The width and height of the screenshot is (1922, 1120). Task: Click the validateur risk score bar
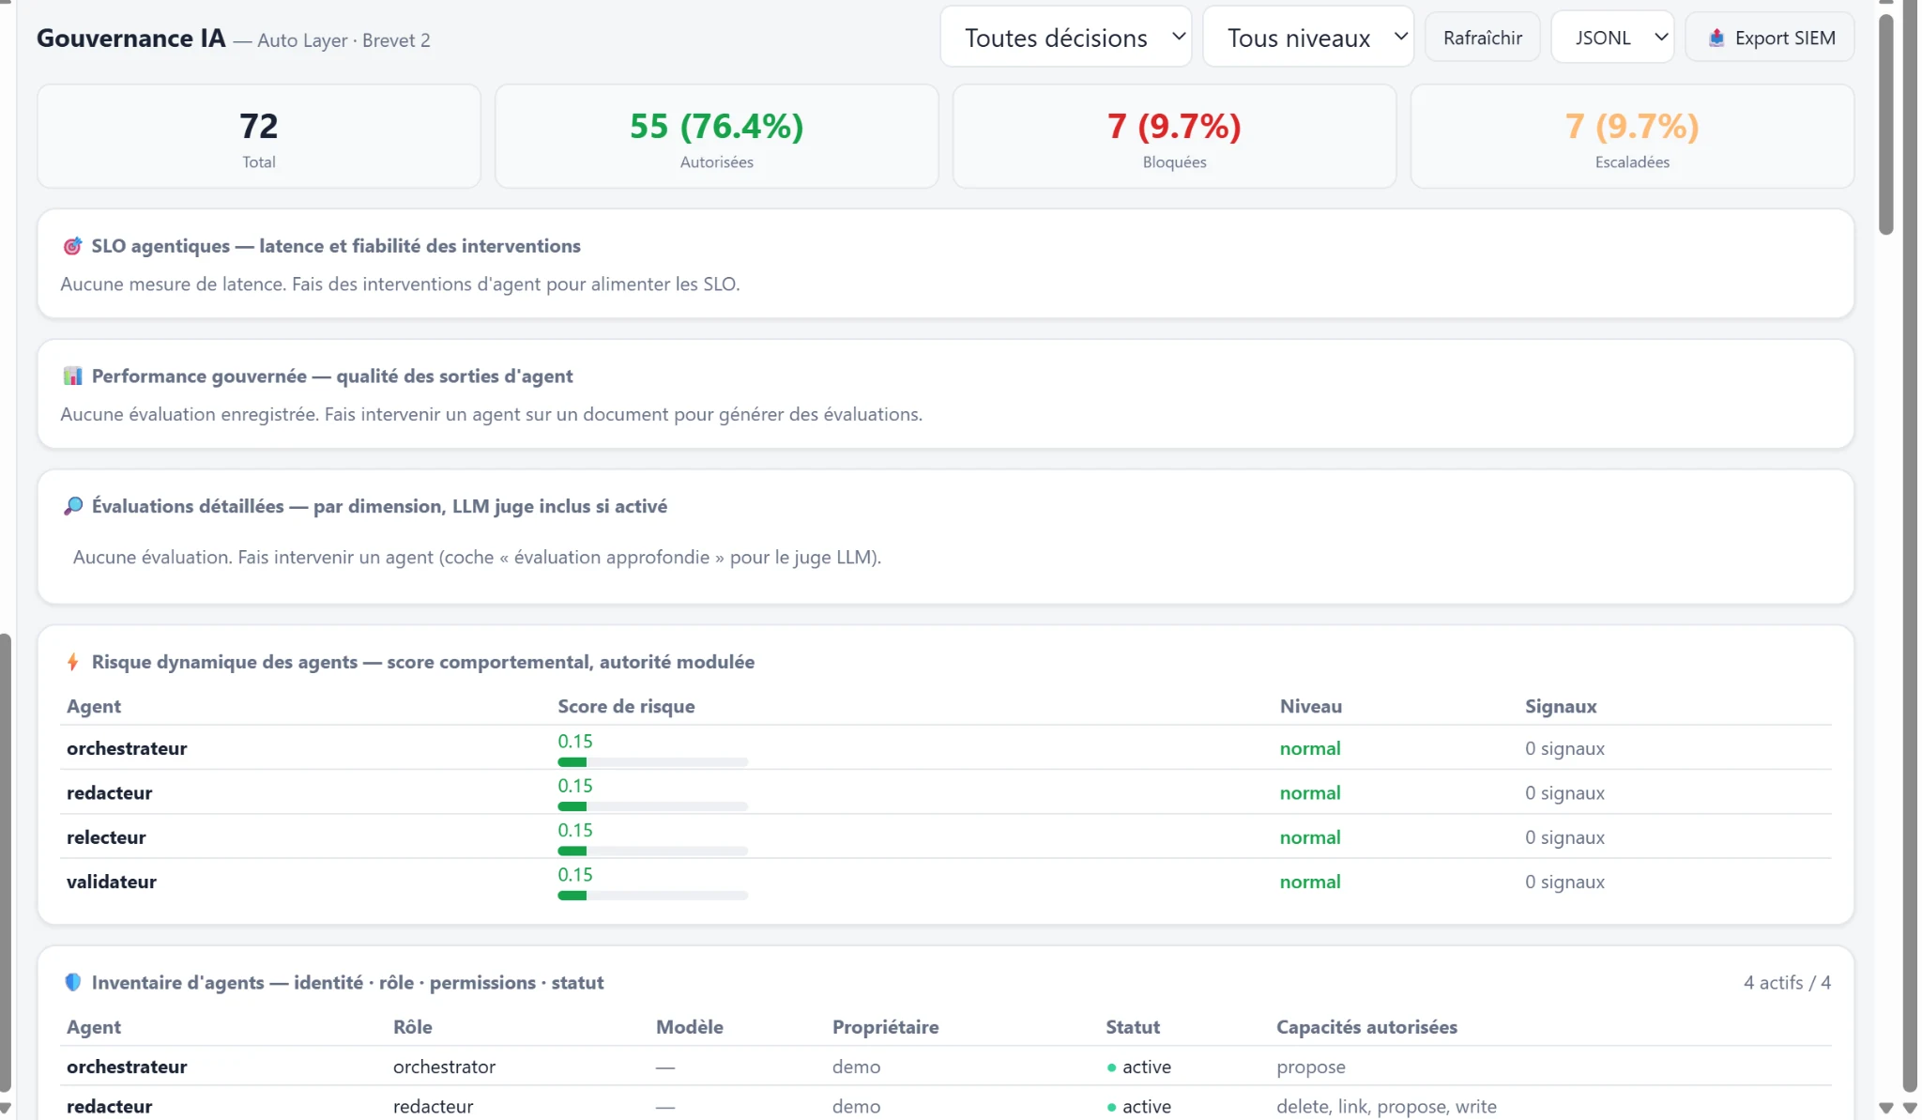click(652, 896)
